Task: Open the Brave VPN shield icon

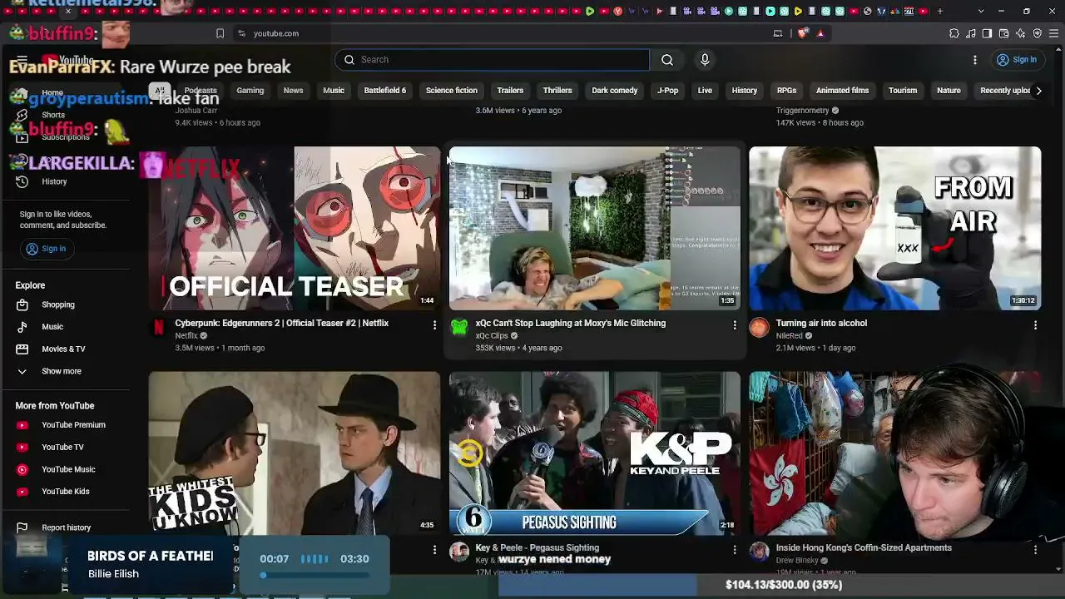Action: point(1038,33)
